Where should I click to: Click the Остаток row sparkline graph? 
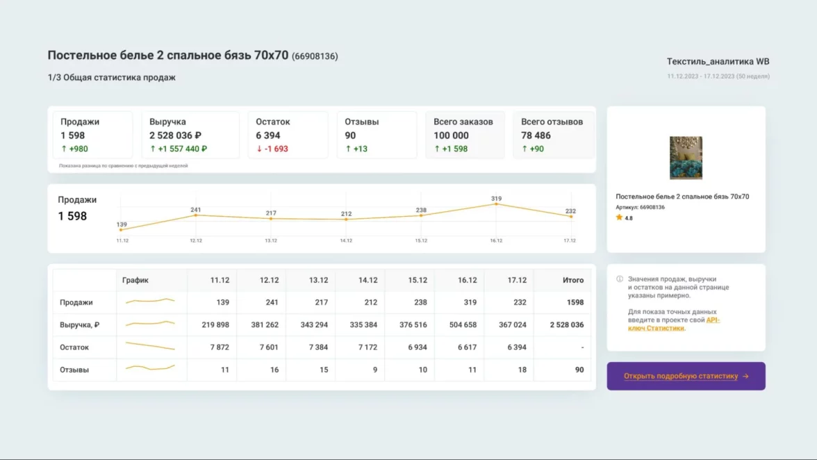coord(150,346)
